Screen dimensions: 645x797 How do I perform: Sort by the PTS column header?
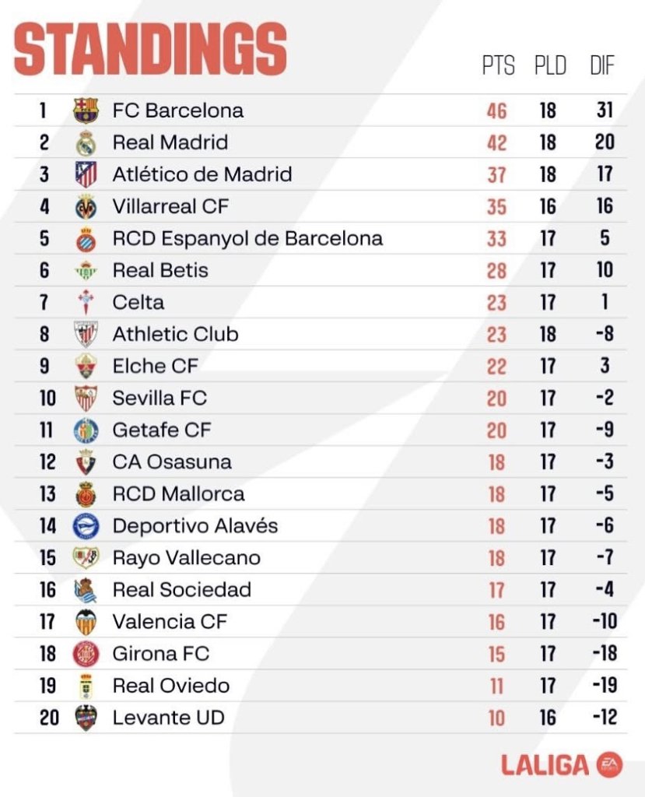pyautogui.click(x=498, y=66)
